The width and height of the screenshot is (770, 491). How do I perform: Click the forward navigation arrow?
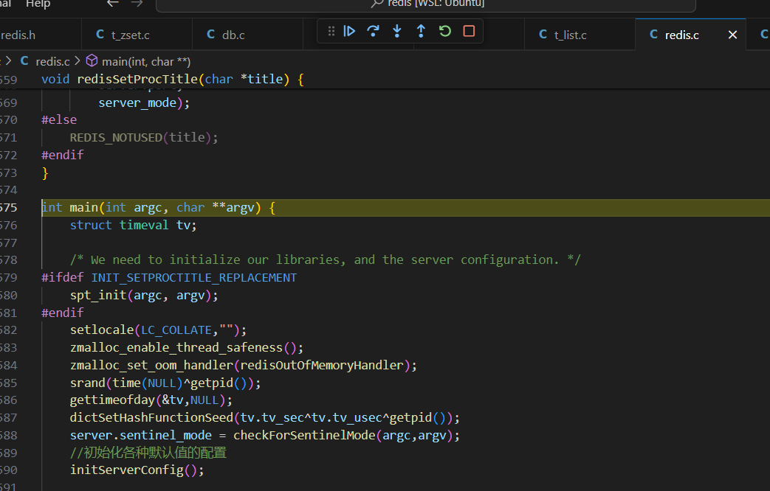tap(137, 4)
